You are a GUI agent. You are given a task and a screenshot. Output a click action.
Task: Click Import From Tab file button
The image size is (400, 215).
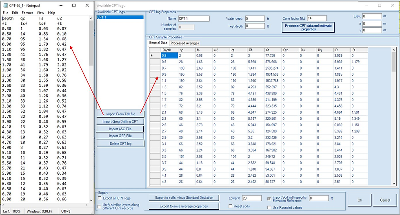(x=120, y=114)
